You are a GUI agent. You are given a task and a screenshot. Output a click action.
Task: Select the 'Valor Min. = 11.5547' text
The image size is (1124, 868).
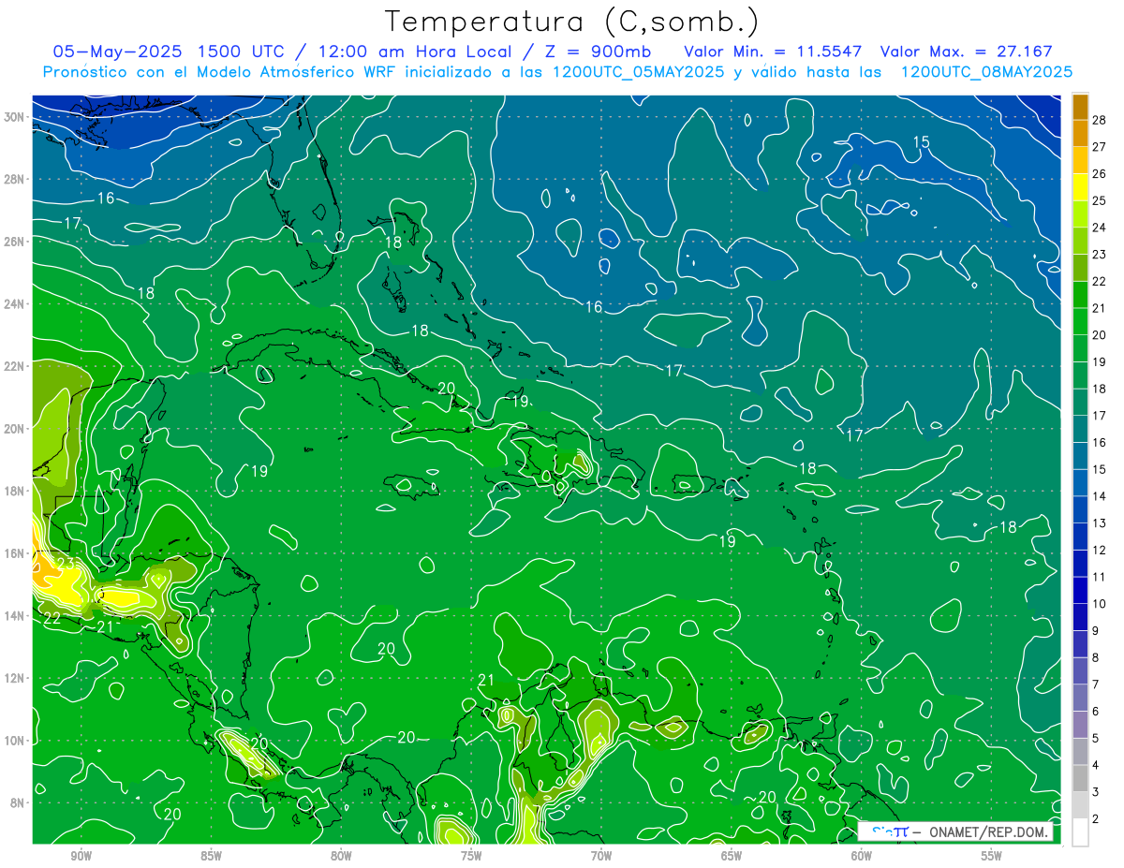[773, 51]
